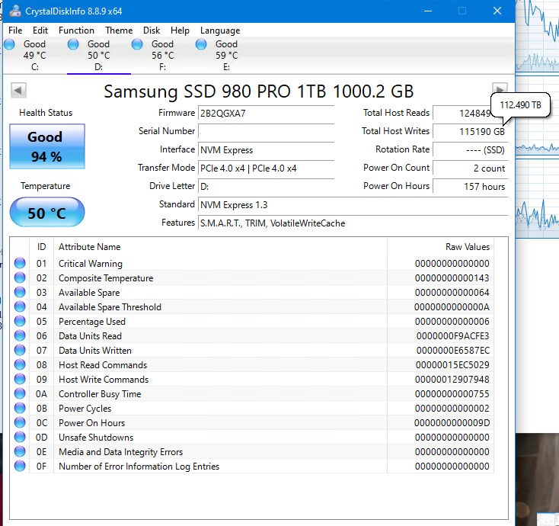Click the Unsafe Shutdowns status orb
This screenshot has height=526, width=559.
(20, 437)
